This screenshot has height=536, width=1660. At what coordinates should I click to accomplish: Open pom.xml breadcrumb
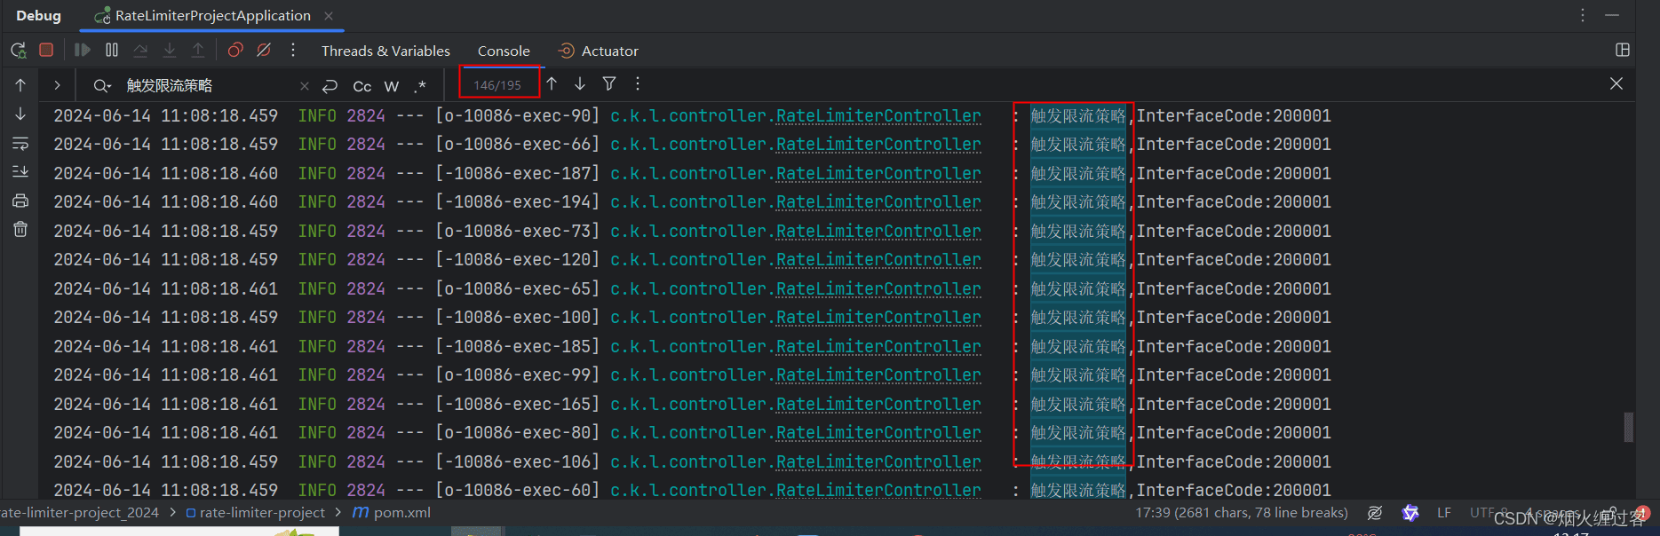392,513
